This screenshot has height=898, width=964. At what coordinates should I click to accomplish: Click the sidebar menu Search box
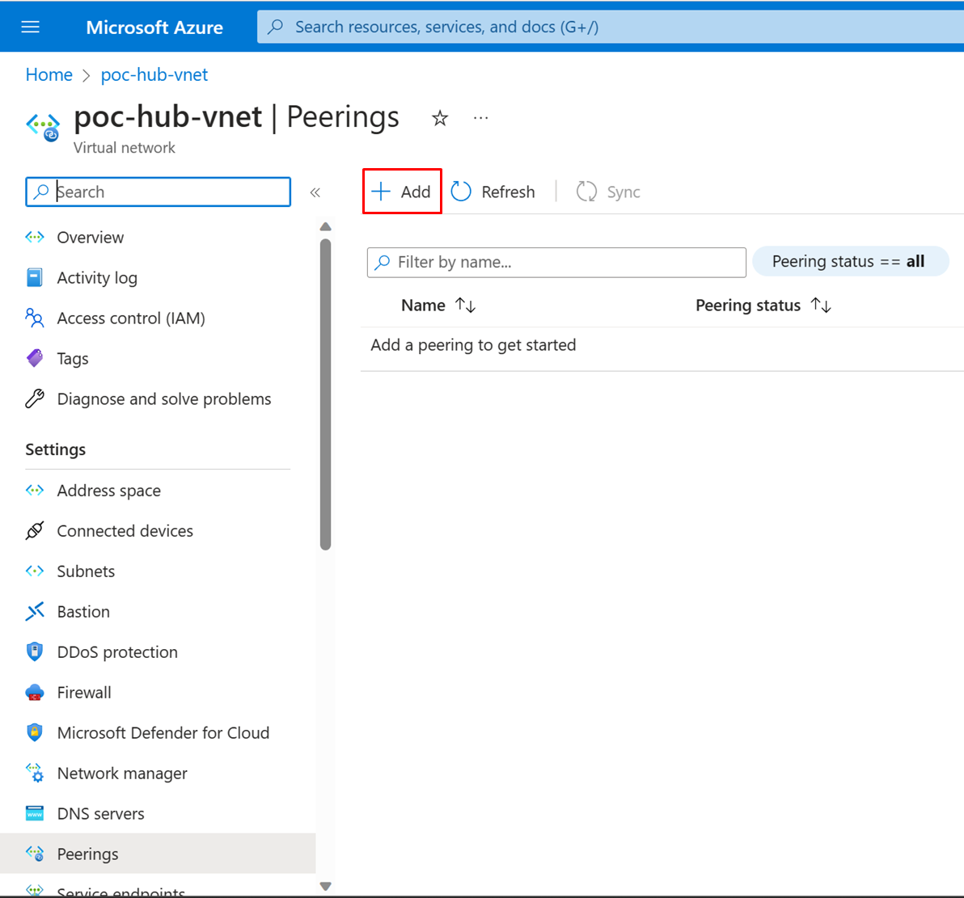tap(158, 192)
